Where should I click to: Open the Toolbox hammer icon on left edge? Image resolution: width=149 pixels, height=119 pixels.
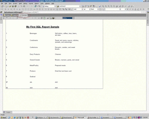click(1, 12)
